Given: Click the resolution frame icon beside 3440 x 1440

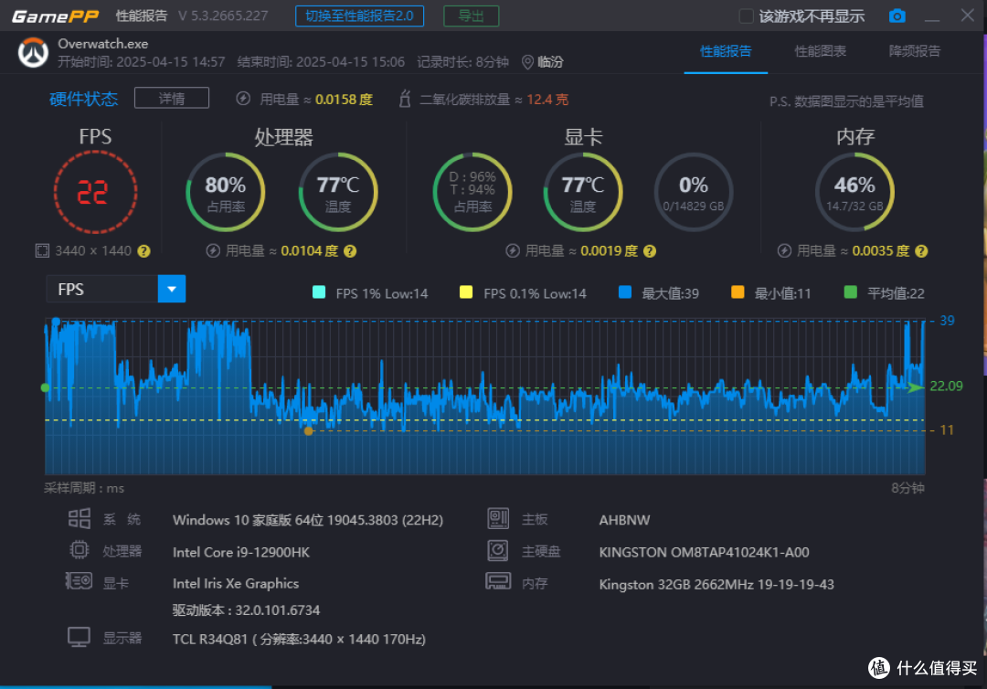Looking at the screenshot, I should (42, 251).
